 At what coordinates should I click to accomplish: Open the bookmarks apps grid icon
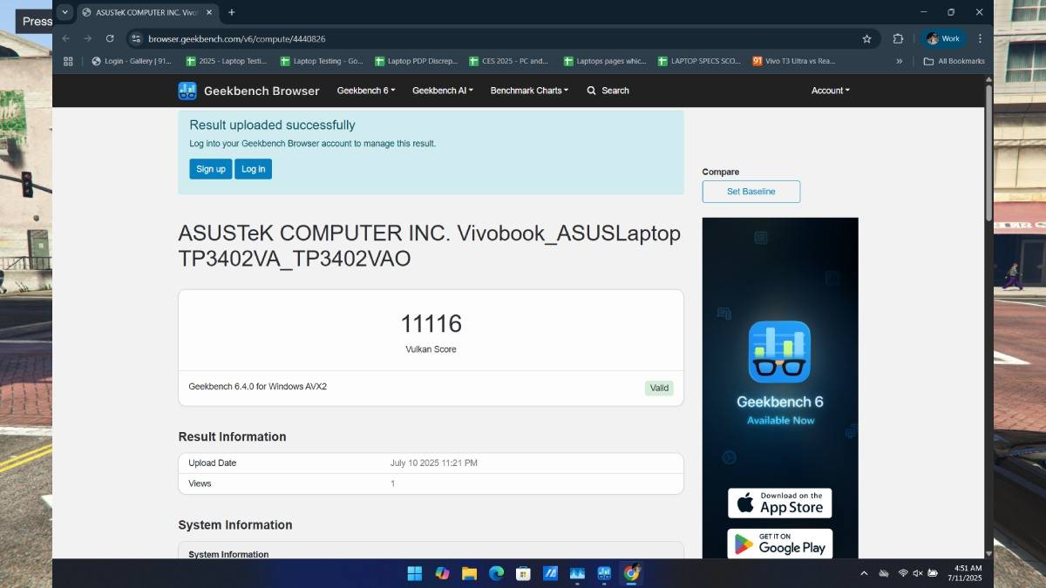tap(68, 61)
